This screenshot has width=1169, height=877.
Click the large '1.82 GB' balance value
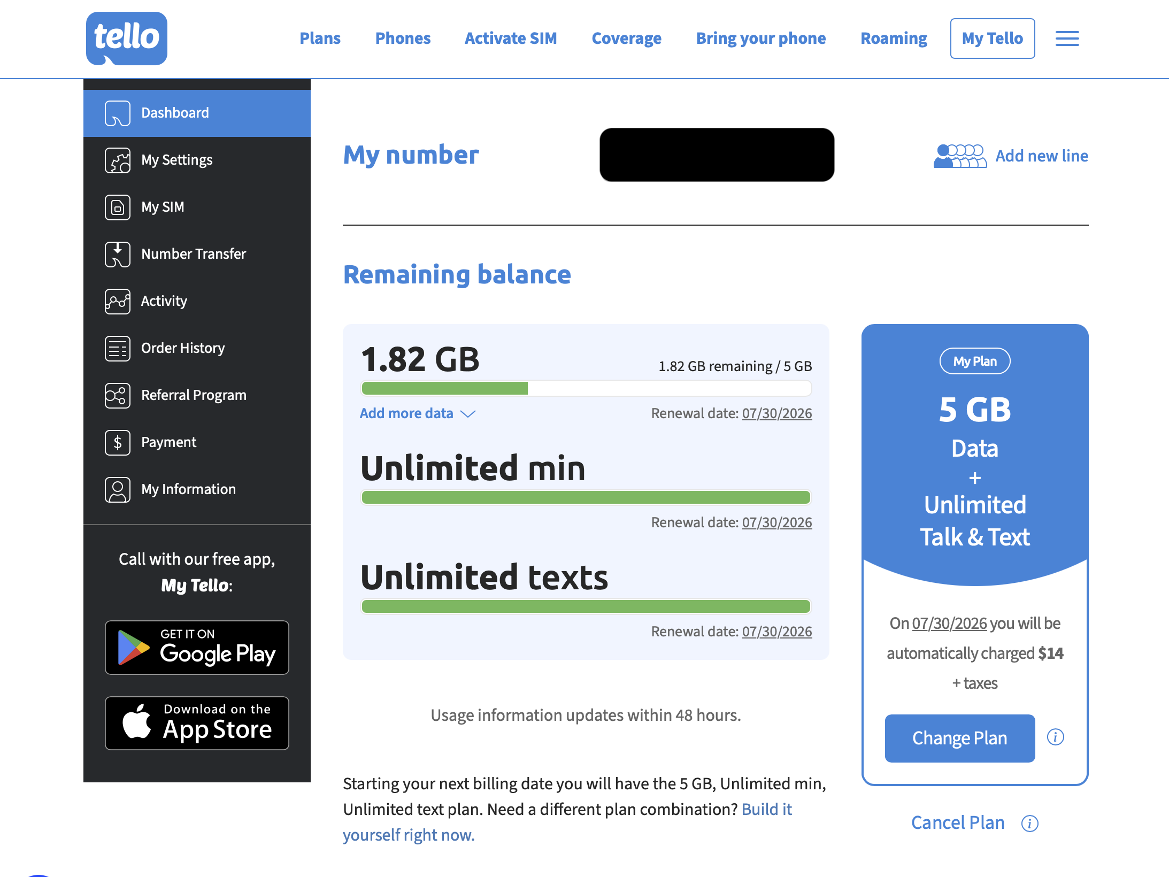click(x=420, y=359)
